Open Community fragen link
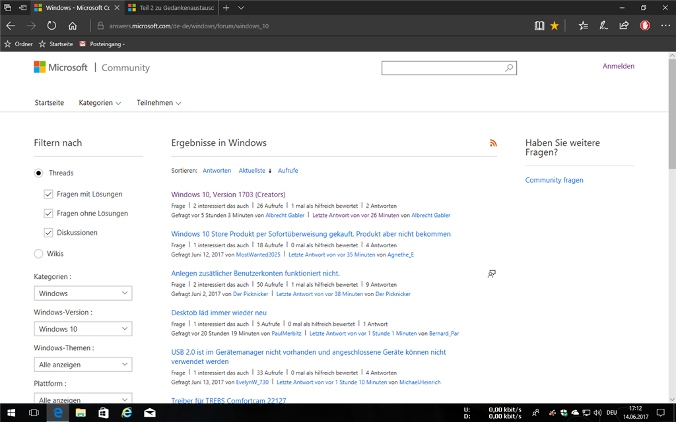The image size is (676, 422). pyautogui.click(x=554, y=180)
